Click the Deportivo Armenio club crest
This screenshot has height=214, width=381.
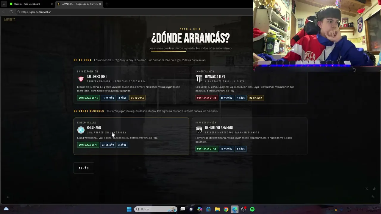[x=199, y=130]
